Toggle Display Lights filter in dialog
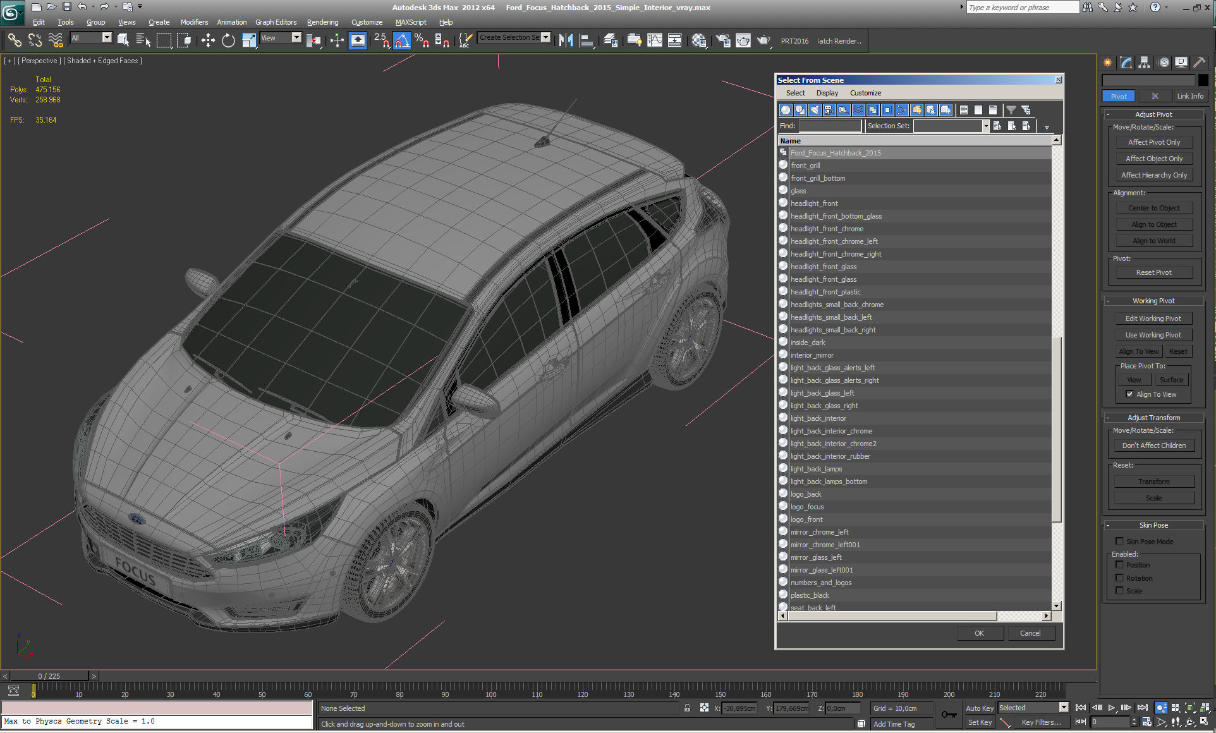 coord(815,110)
